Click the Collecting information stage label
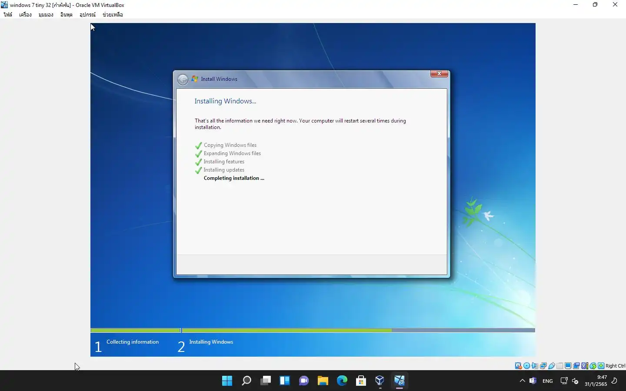This screenshot has width=626, height=391. (133, 342)
